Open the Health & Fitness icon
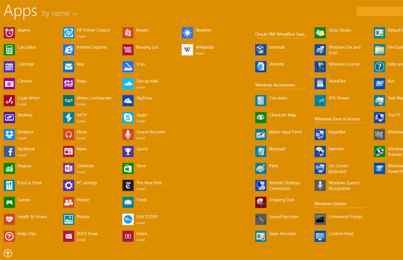 [x=9, y=219]
